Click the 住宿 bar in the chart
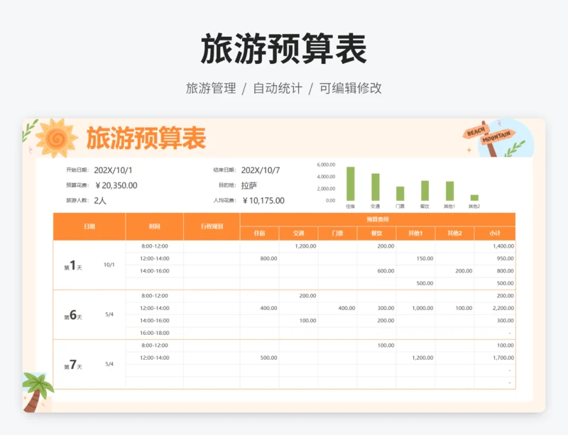Viewport: 568px width, 435px height. coord(350,184)
